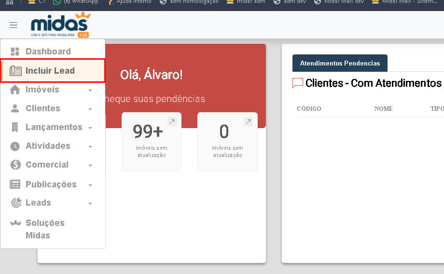Expand the Lançamentos submenu arrow
Viewport: 444px width, 274px height.
90,128
